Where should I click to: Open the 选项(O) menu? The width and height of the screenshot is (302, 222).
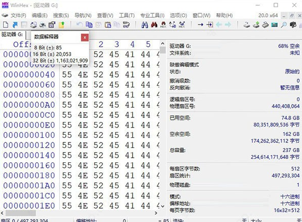tap(179, 15)
